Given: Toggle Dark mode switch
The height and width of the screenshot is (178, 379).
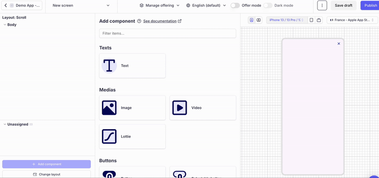Looking at the screenshot, I should point(268,5).
